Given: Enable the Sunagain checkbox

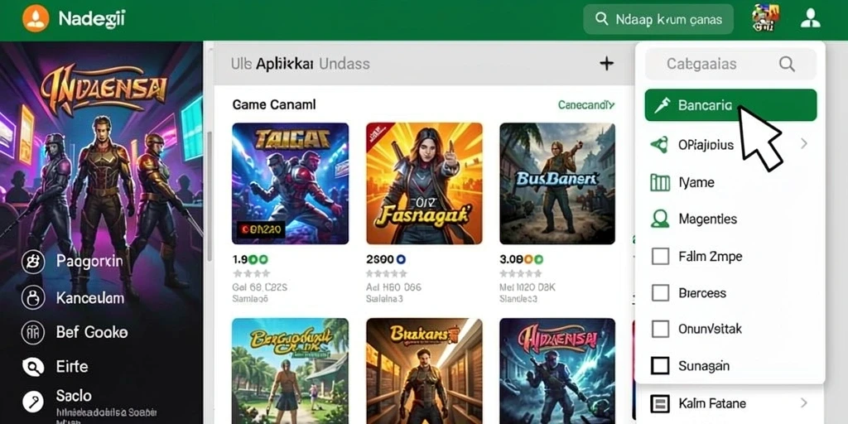Looking at the screenshot, I should click(660, 365).
